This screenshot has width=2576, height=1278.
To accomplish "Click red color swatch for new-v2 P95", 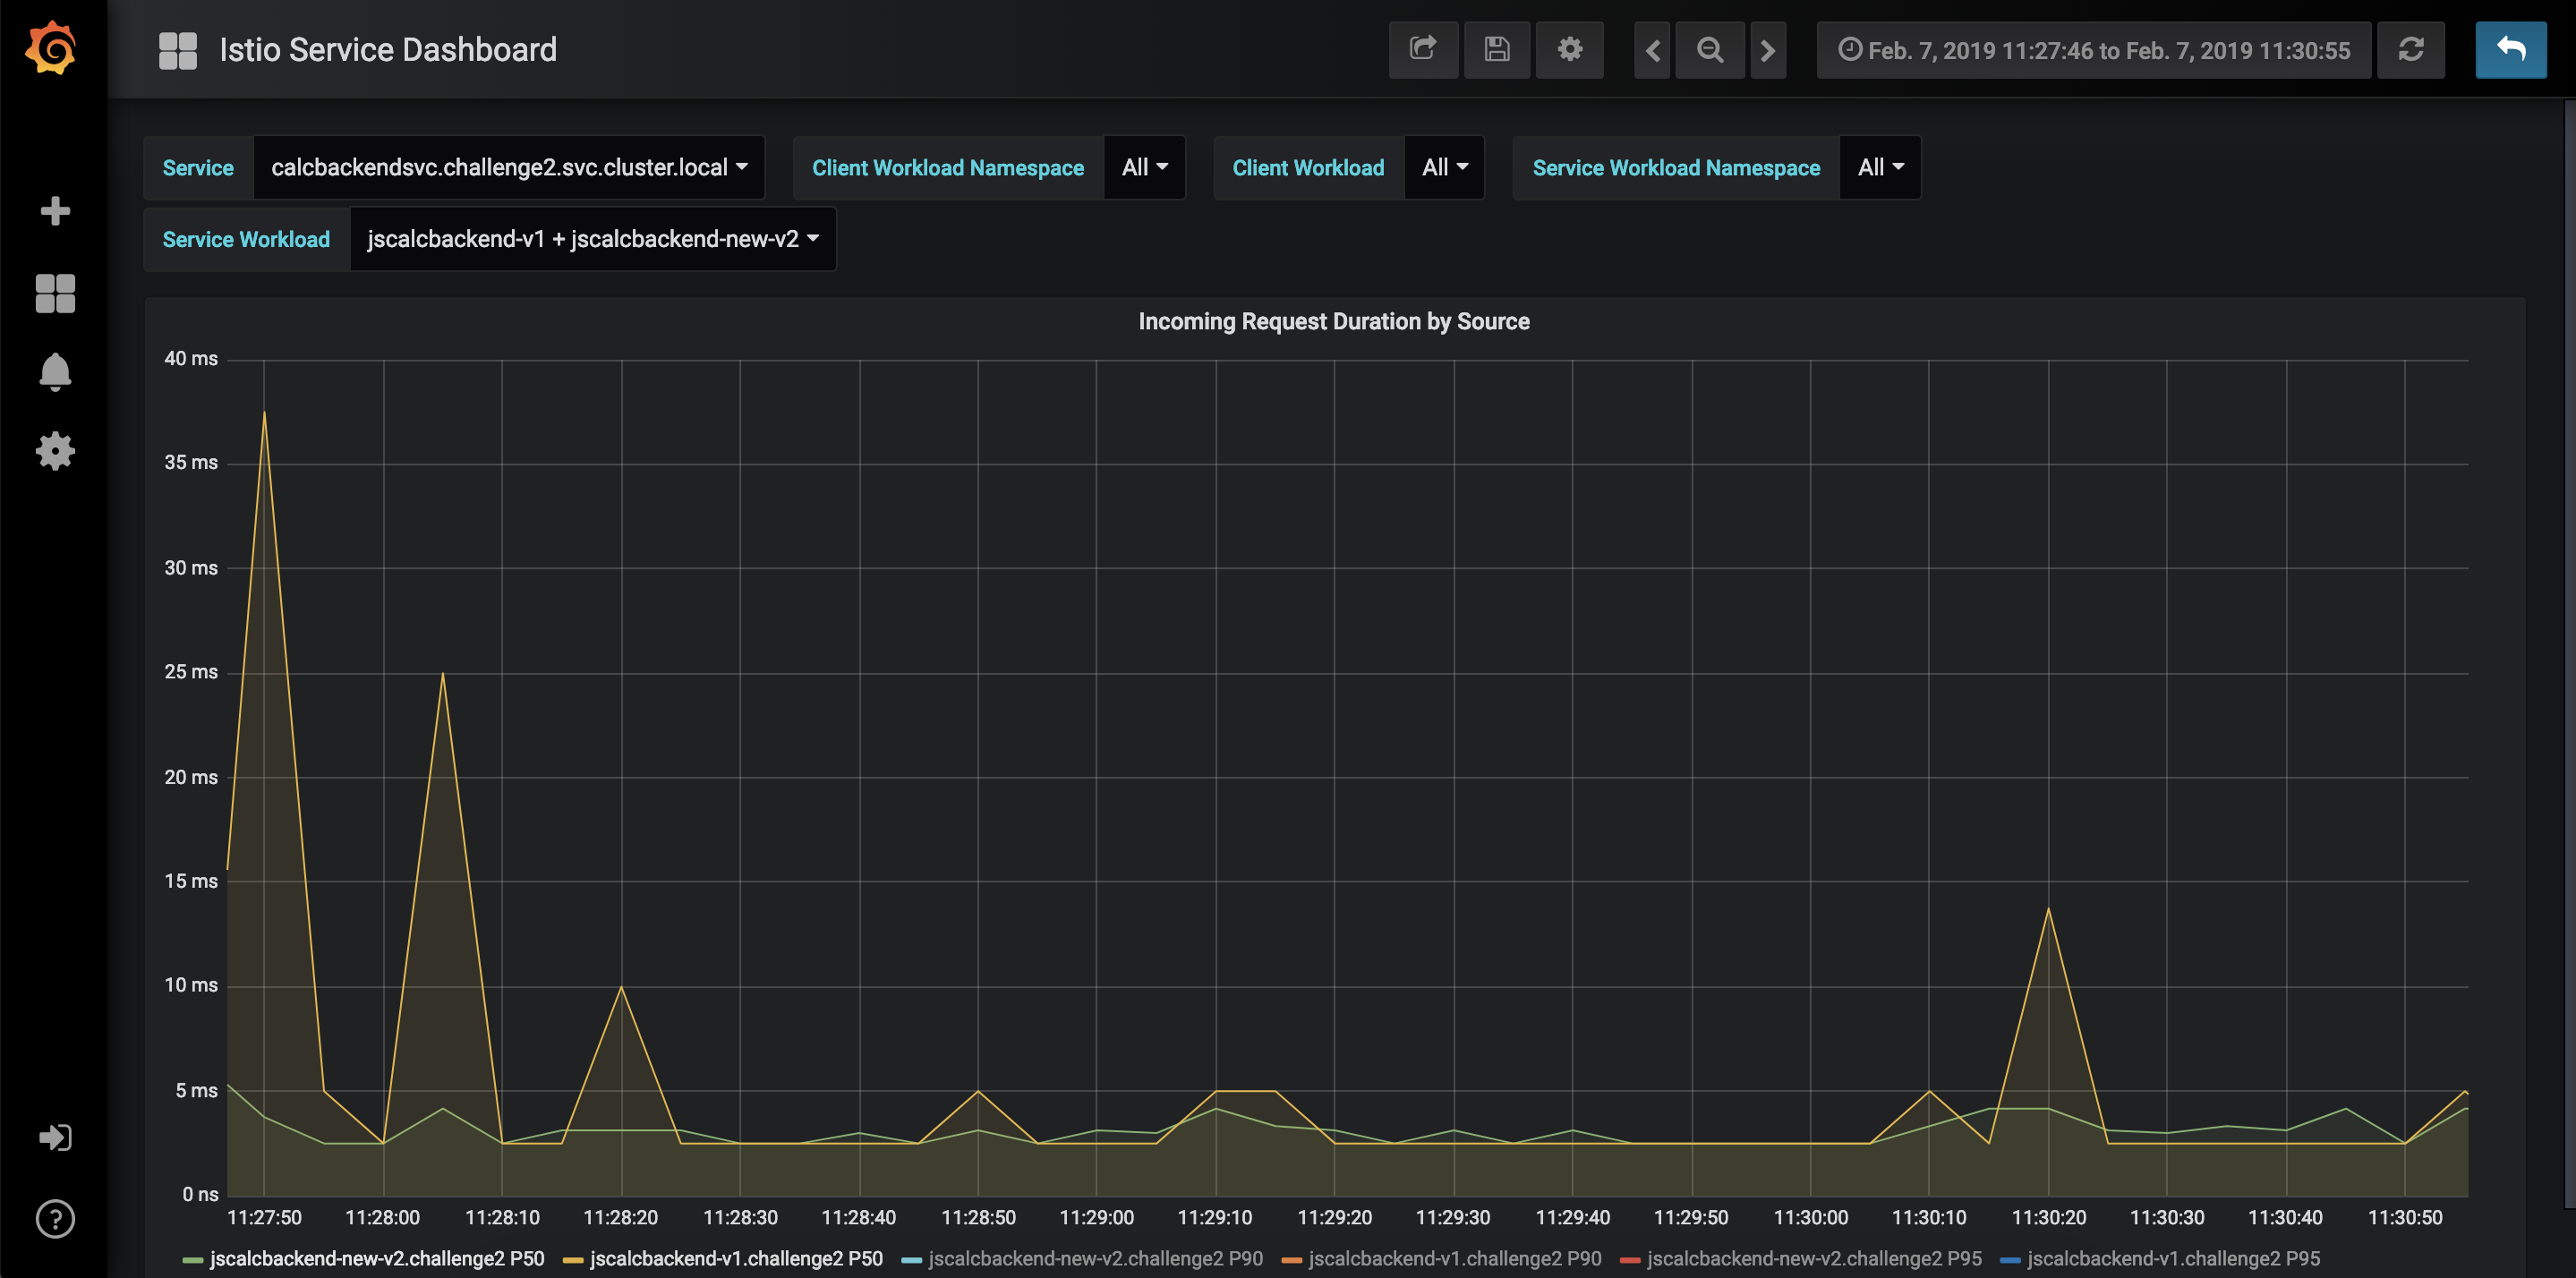I will point(1629,1260).
